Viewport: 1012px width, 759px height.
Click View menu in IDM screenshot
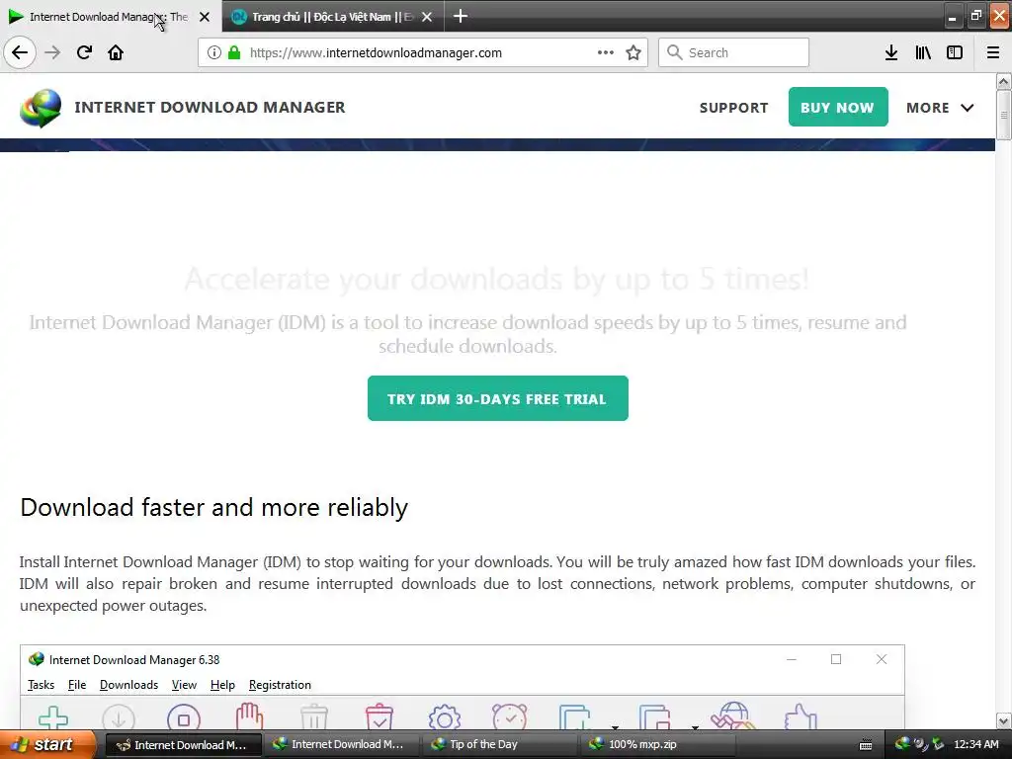tap(184, 685)
